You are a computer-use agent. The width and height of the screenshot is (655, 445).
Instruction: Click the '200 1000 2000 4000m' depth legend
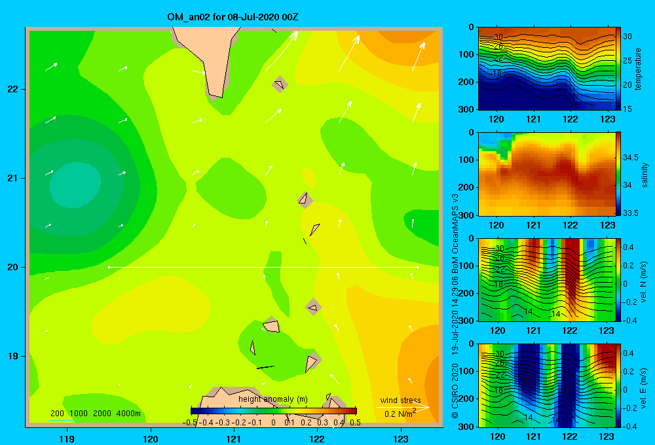coord(95,414)
